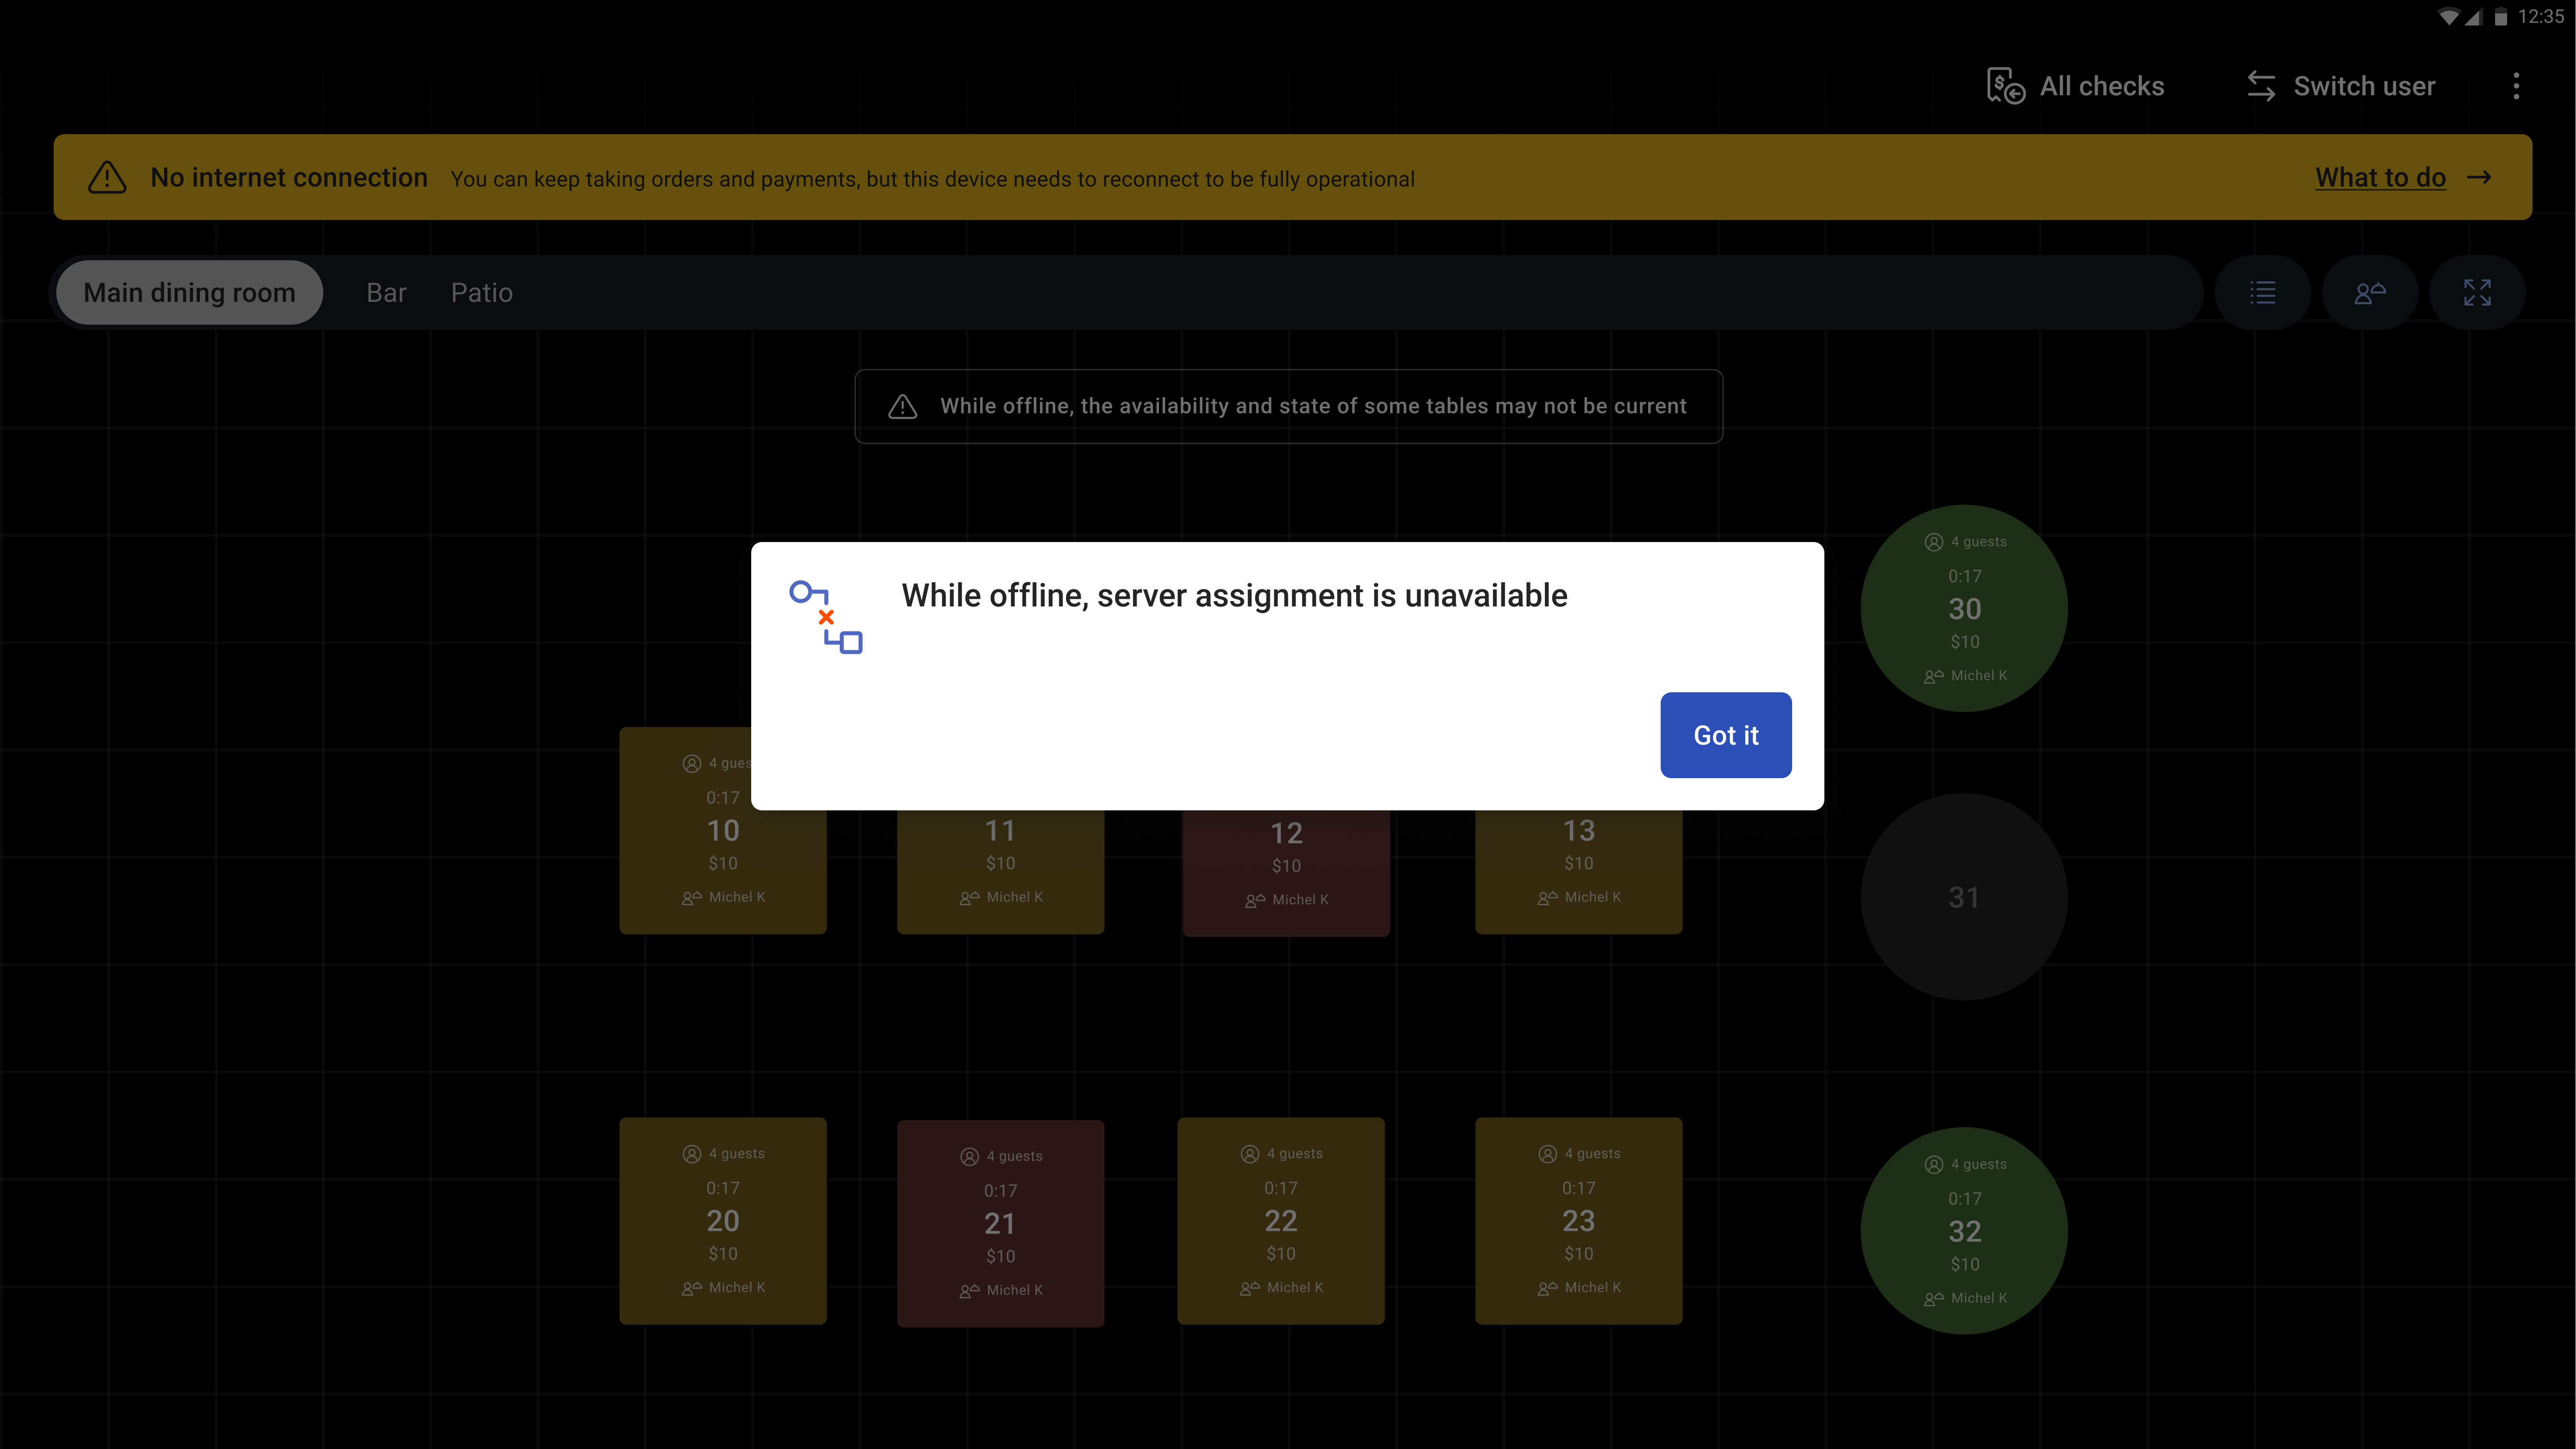The width and height of the screenshot is (2576, 1449).
Task: Click the warning triangle in yellow banner
Action: pos(107,178)
